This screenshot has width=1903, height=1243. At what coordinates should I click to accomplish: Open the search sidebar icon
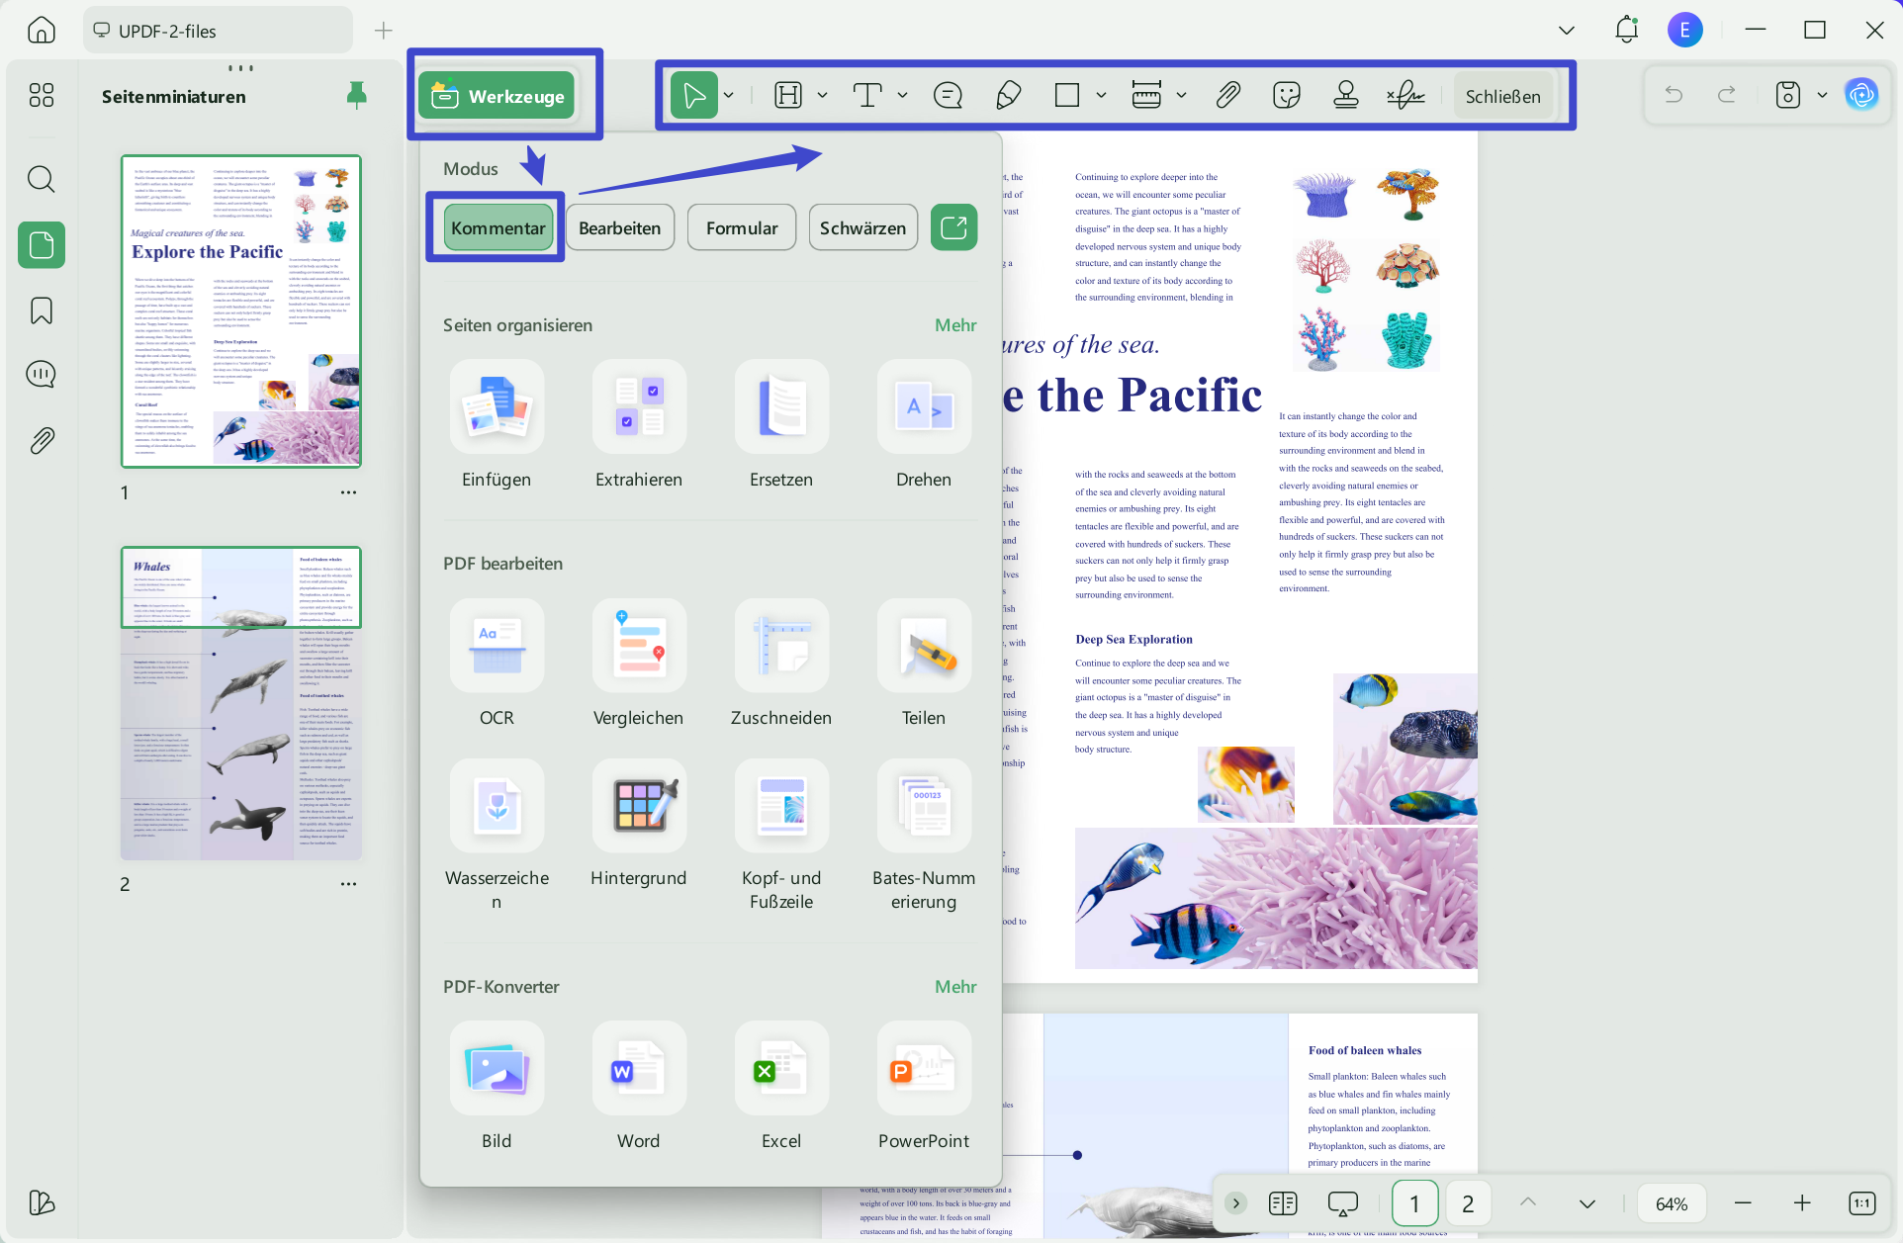(42, 179)
